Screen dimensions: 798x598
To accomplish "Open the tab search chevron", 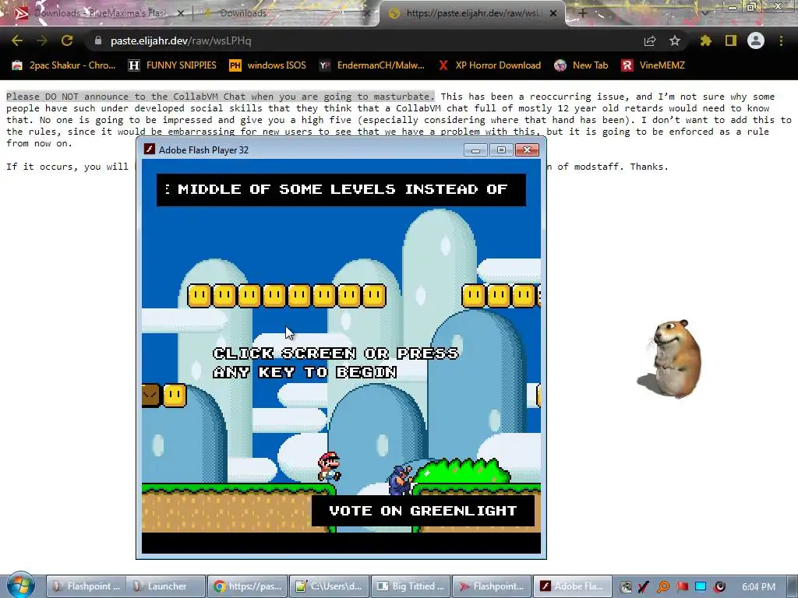I will click(x=704, y=13).
